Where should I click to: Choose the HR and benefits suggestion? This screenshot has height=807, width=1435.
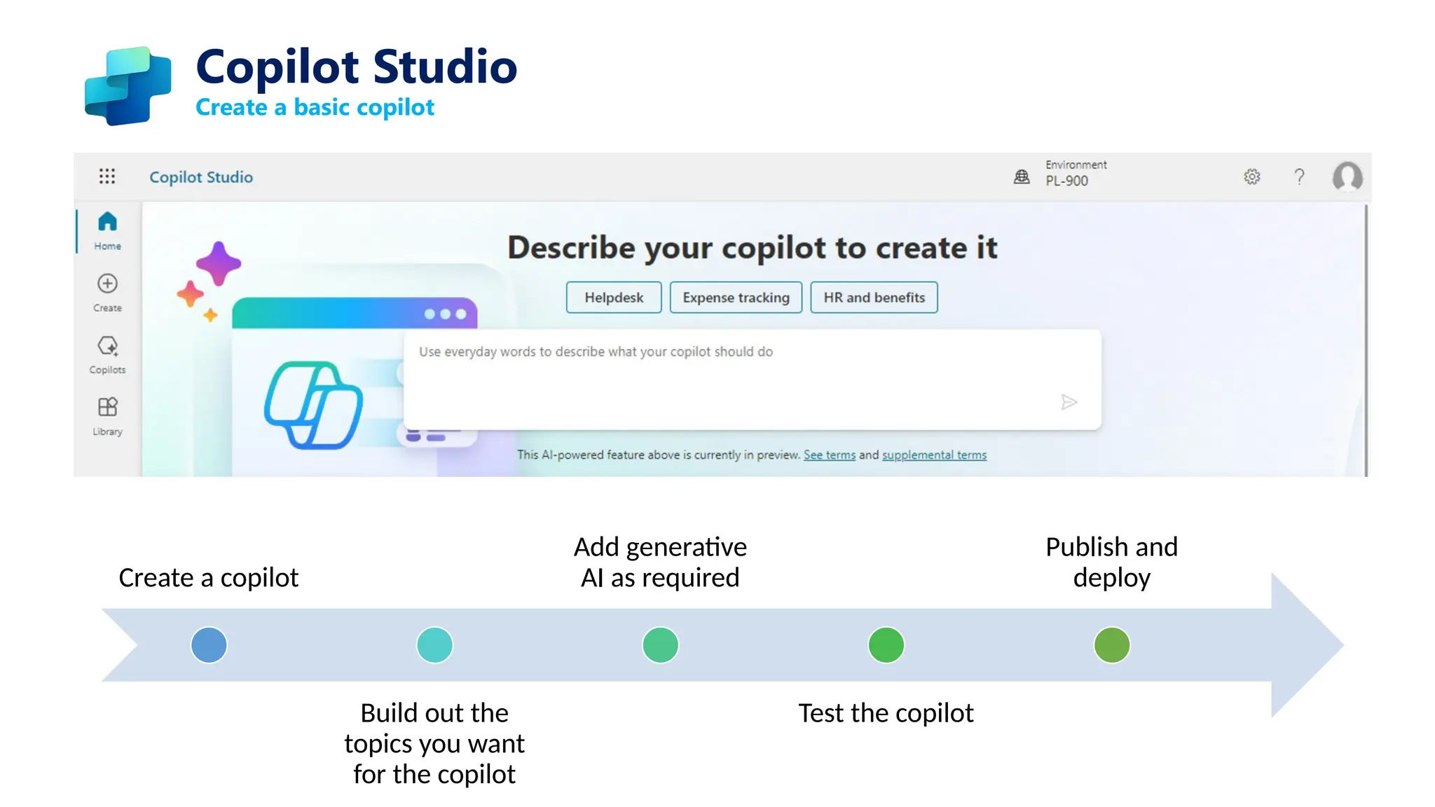click(874, 298)
